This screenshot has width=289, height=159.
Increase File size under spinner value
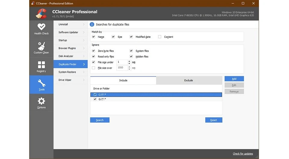point(129,61)
